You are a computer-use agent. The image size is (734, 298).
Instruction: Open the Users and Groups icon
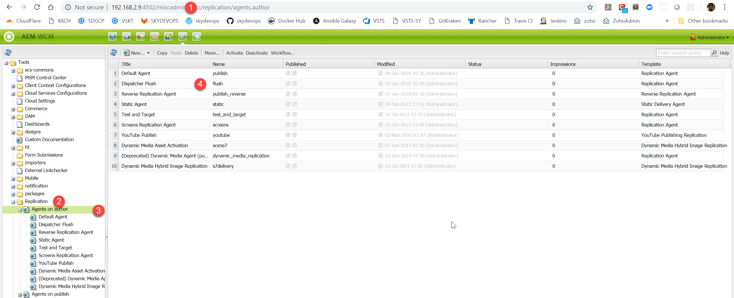point(169,36)
